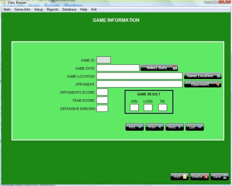
Task: Click the GAME ID field
Action: pyautogui.click(x=104, y=60)
